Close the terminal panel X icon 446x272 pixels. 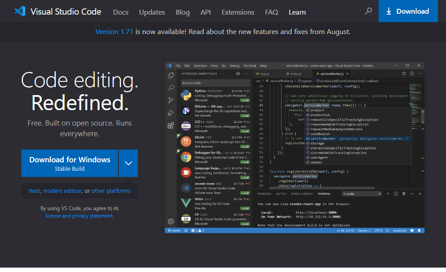(x=420, y=194)
